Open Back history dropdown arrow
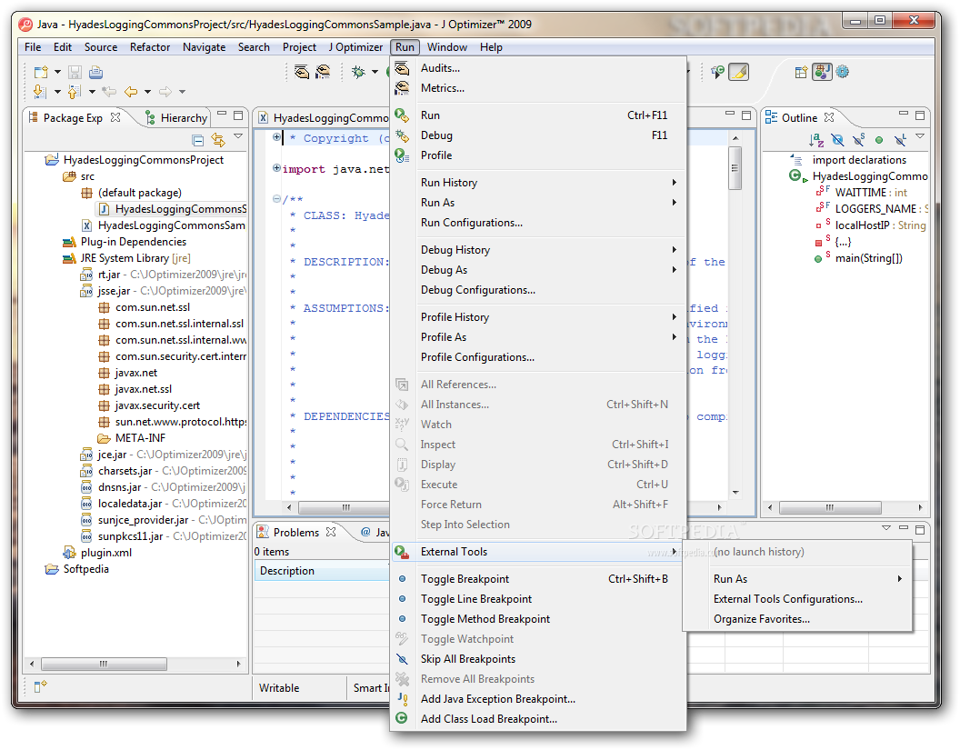Viewport: 960px width, 750px height. click(x=147, y=92)
